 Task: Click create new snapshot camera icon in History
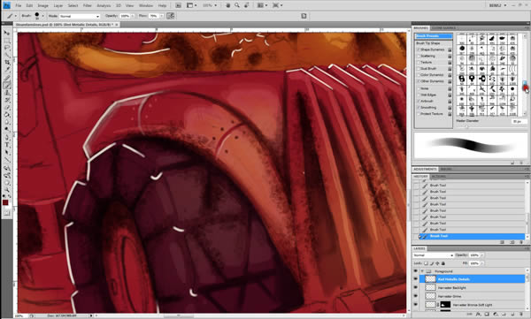click(x=512, y=242)
